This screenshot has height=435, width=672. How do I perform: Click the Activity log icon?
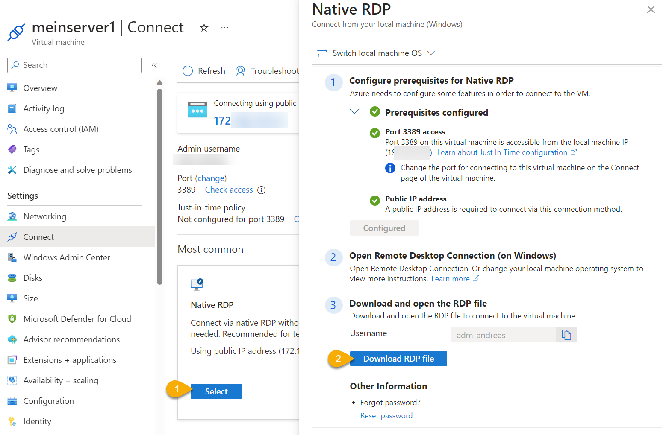[x=12, y=108]
